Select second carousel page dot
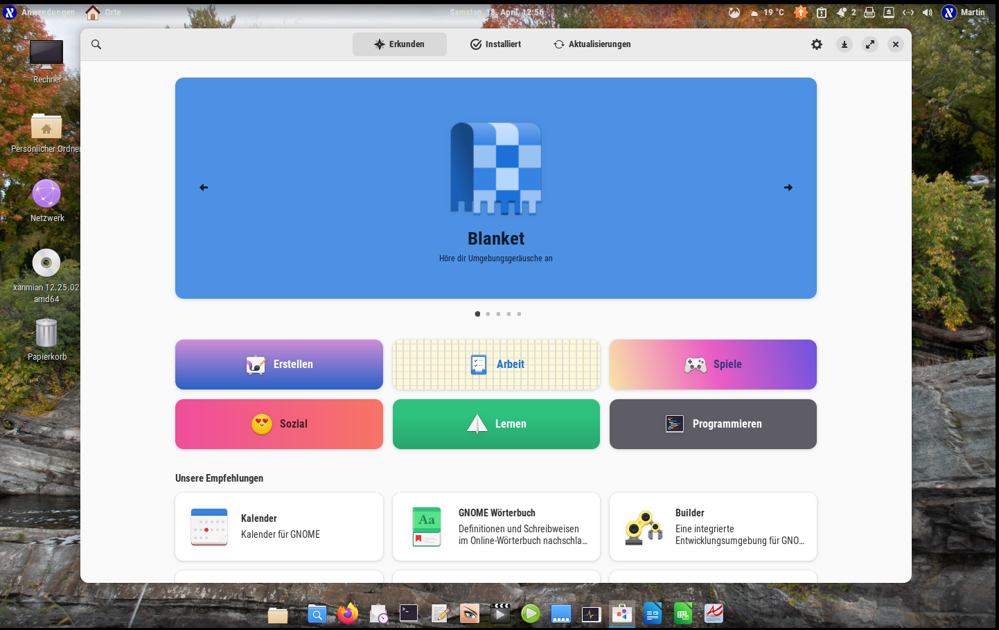Viewport: 999px width, 630px height. coord(488,314)
